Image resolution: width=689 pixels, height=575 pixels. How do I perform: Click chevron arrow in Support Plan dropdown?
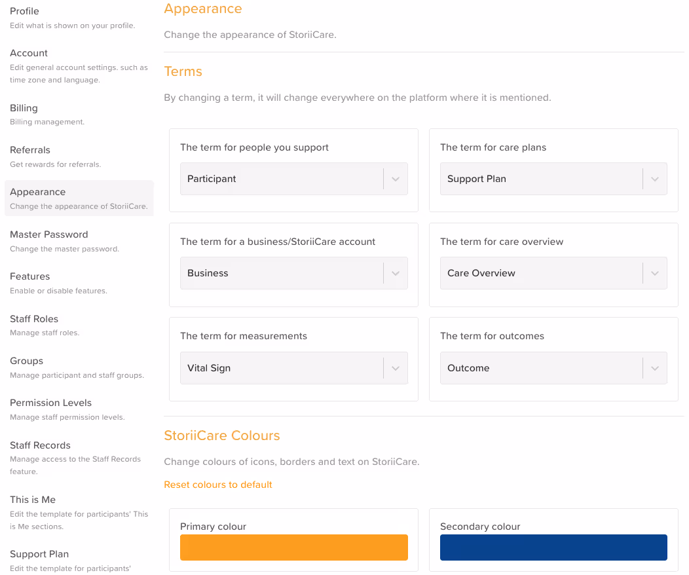coord(655,179)
